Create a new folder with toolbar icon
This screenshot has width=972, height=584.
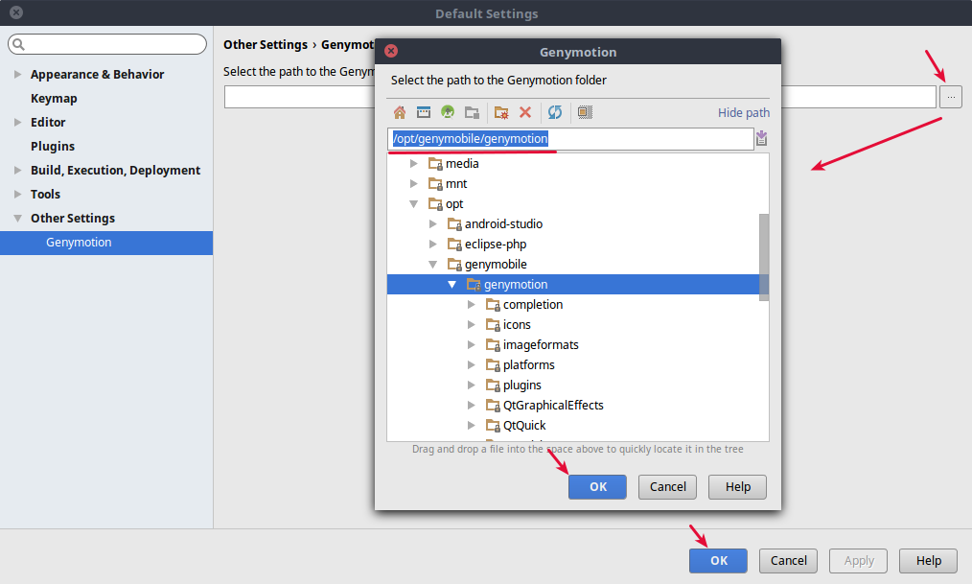tap(501, 112)
